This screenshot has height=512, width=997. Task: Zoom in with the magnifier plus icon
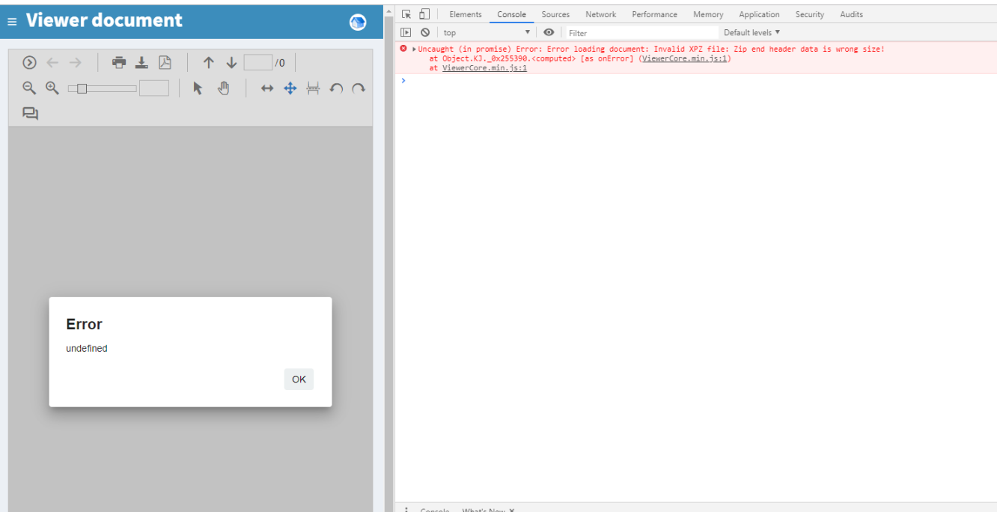[x=52, y=88]
